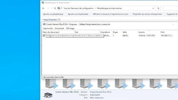Click the search box beside the refresh button

click(170, 8)
